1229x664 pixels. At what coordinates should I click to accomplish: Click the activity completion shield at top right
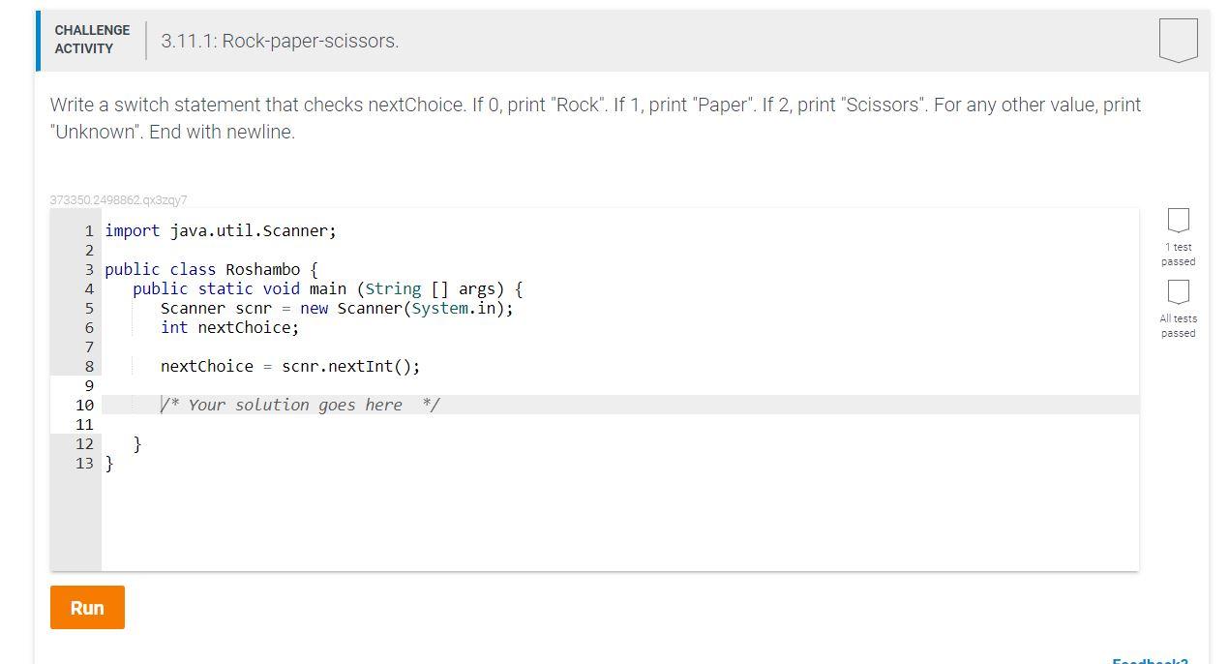pyautogui.click(x=1177, y=39)
